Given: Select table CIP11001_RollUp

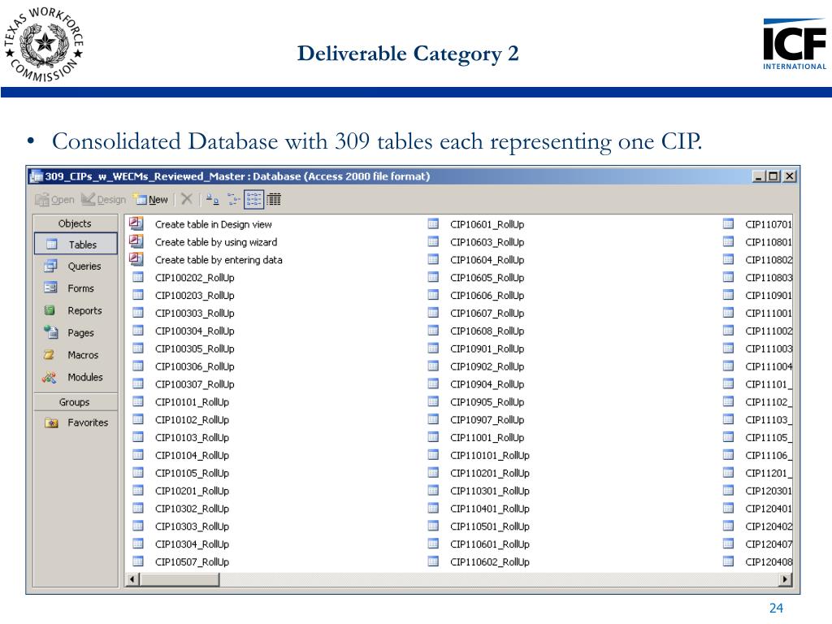Looking at the screenshot, I should (487, 438).
